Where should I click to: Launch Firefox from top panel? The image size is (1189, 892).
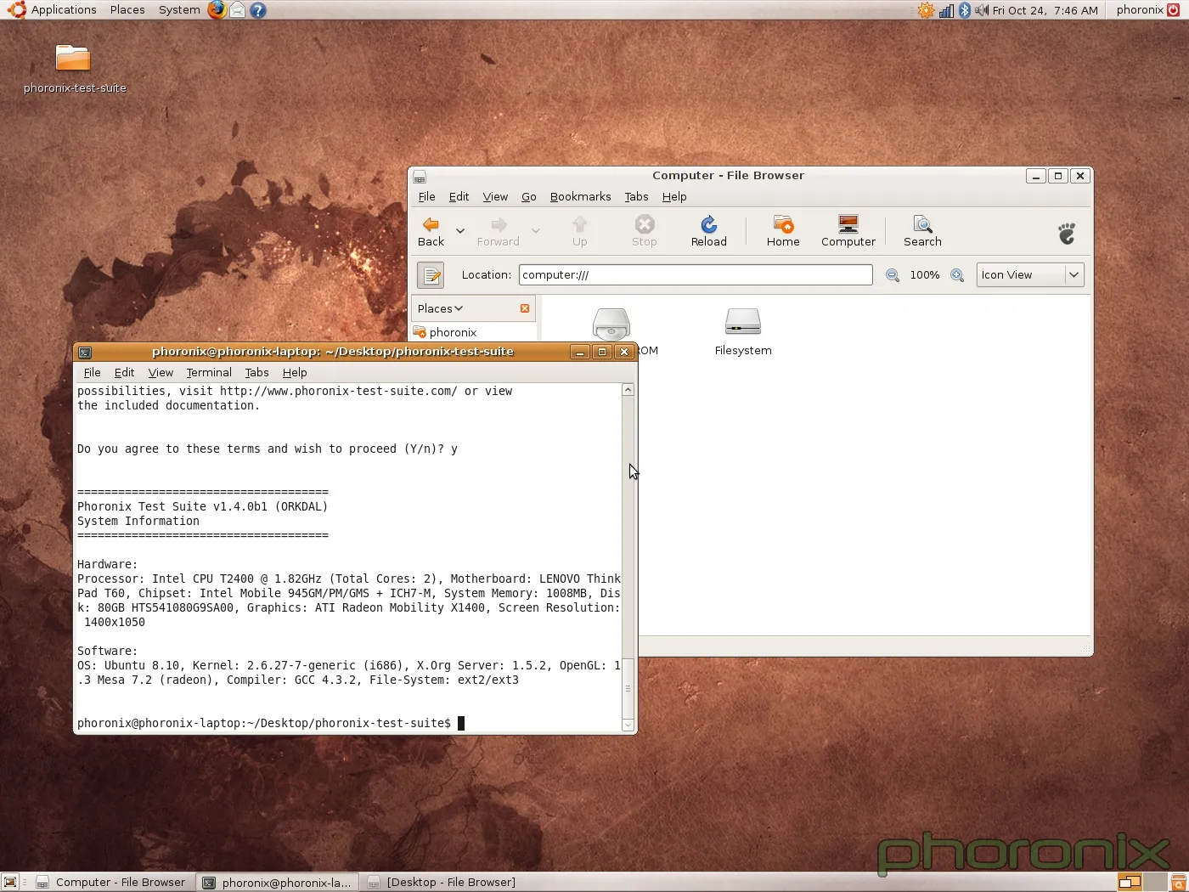pos(217,10)
